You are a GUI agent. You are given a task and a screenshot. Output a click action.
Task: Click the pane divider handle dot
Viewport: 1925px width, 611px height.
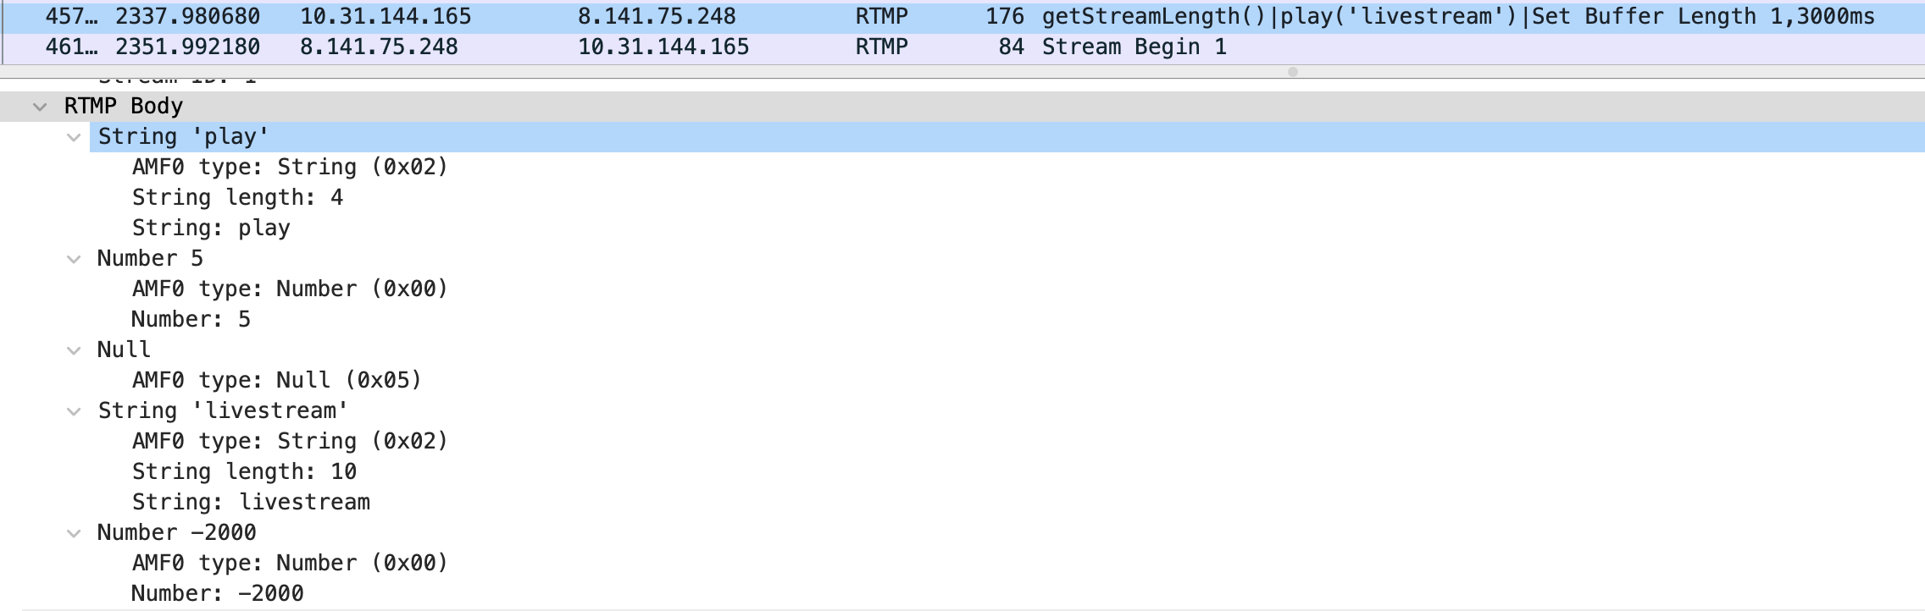tap(1292, 72)
